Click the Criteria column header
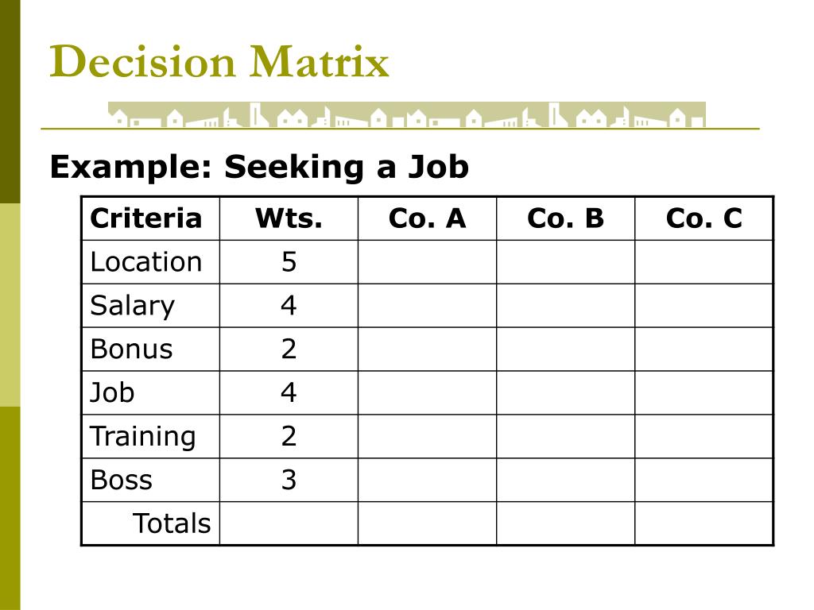 [x=150, y=218]
